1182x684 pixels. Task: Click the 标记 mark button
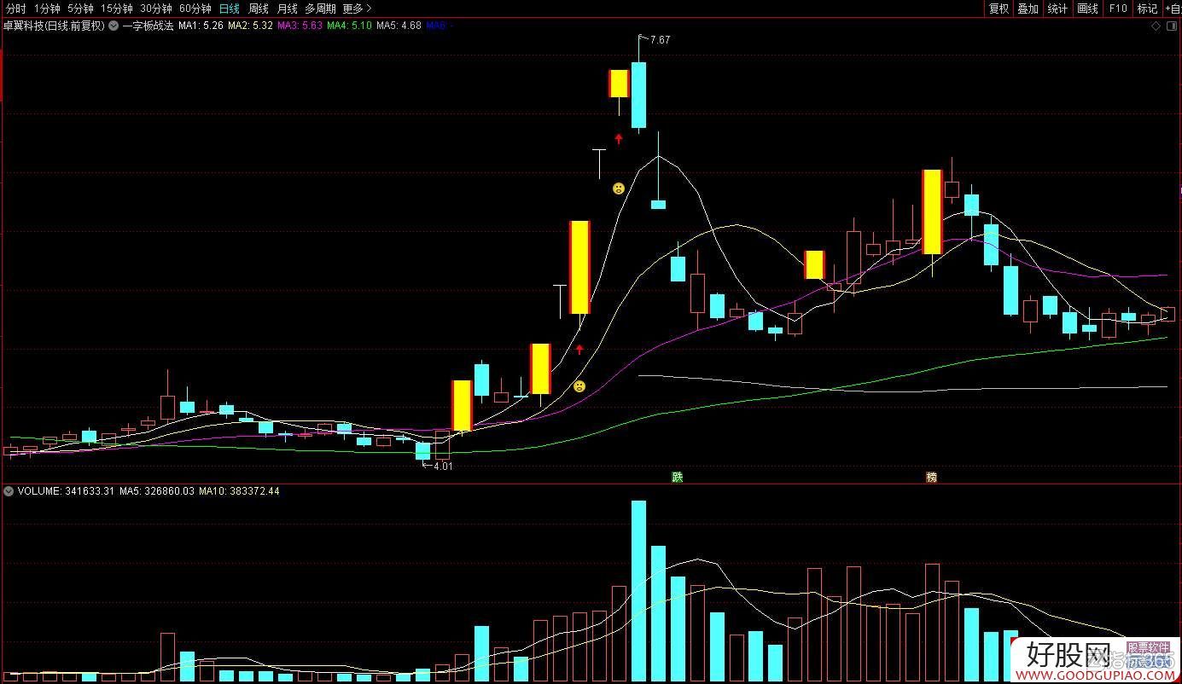[x=1147, y=9]
